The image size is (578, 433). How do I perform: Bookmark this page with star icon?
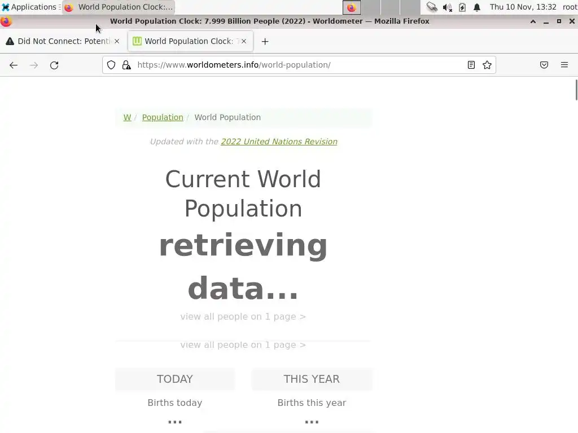point(487,65)
